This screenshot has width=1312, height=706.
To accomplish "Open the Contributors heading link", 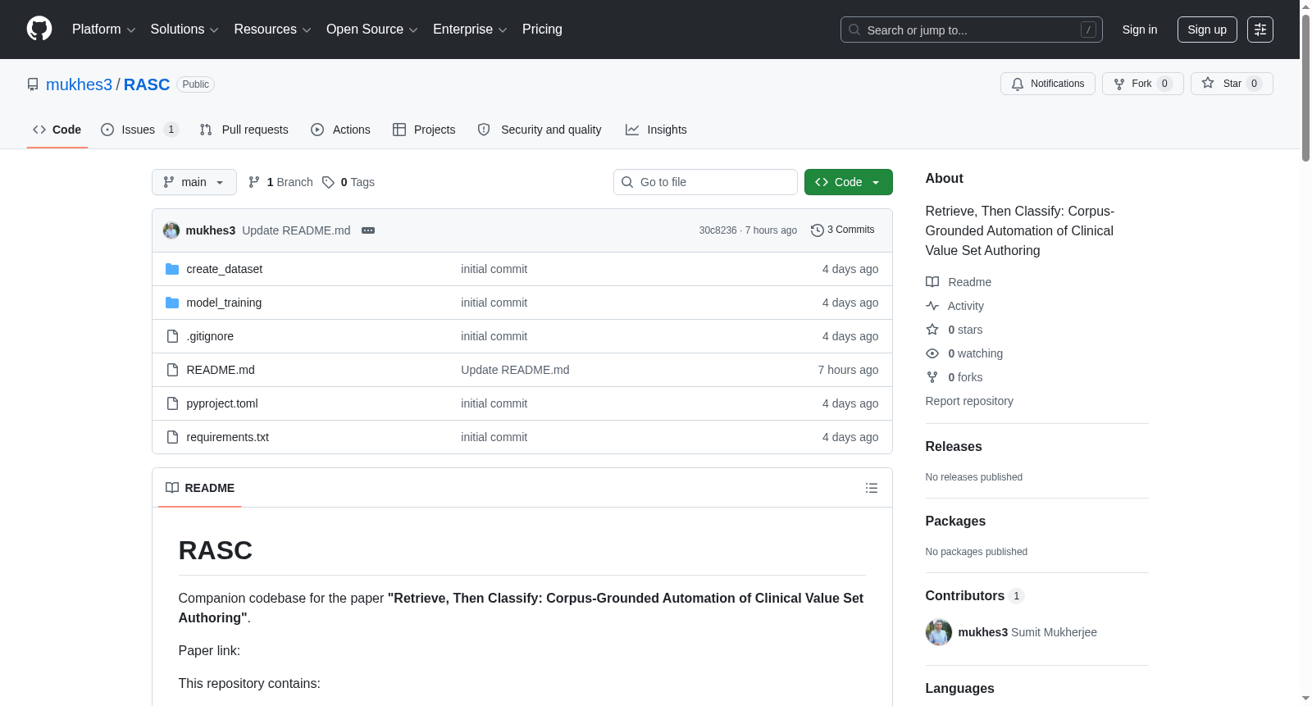I will [x=975, y=596].
